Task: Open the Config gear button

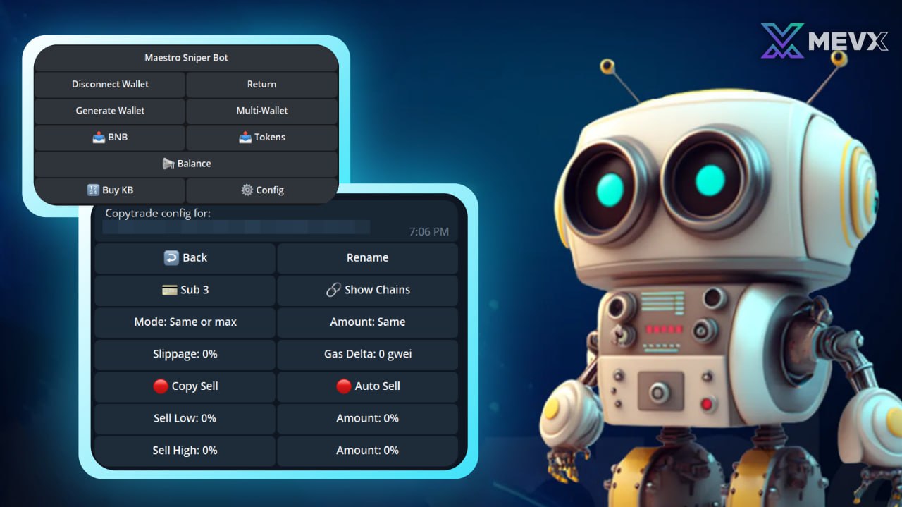Action: coord(262,190)
